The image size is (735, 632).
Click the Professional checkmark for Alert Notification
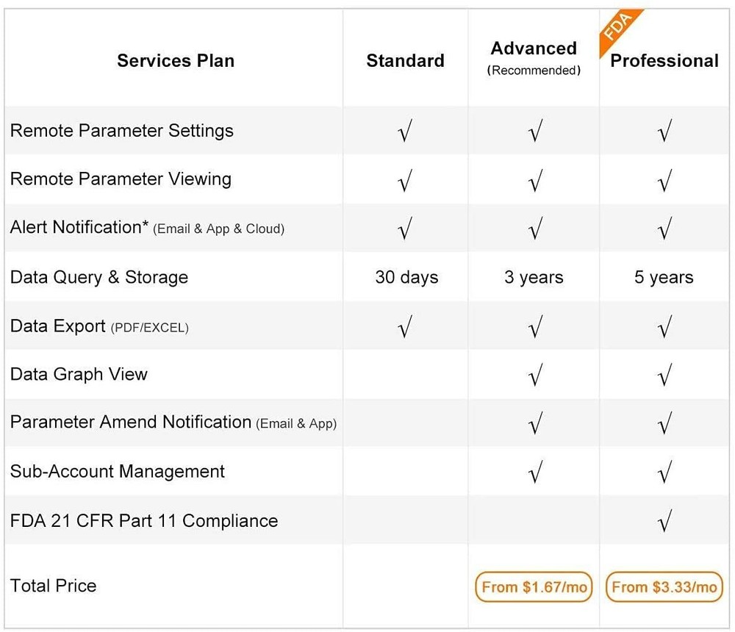(x=664, y=229)
